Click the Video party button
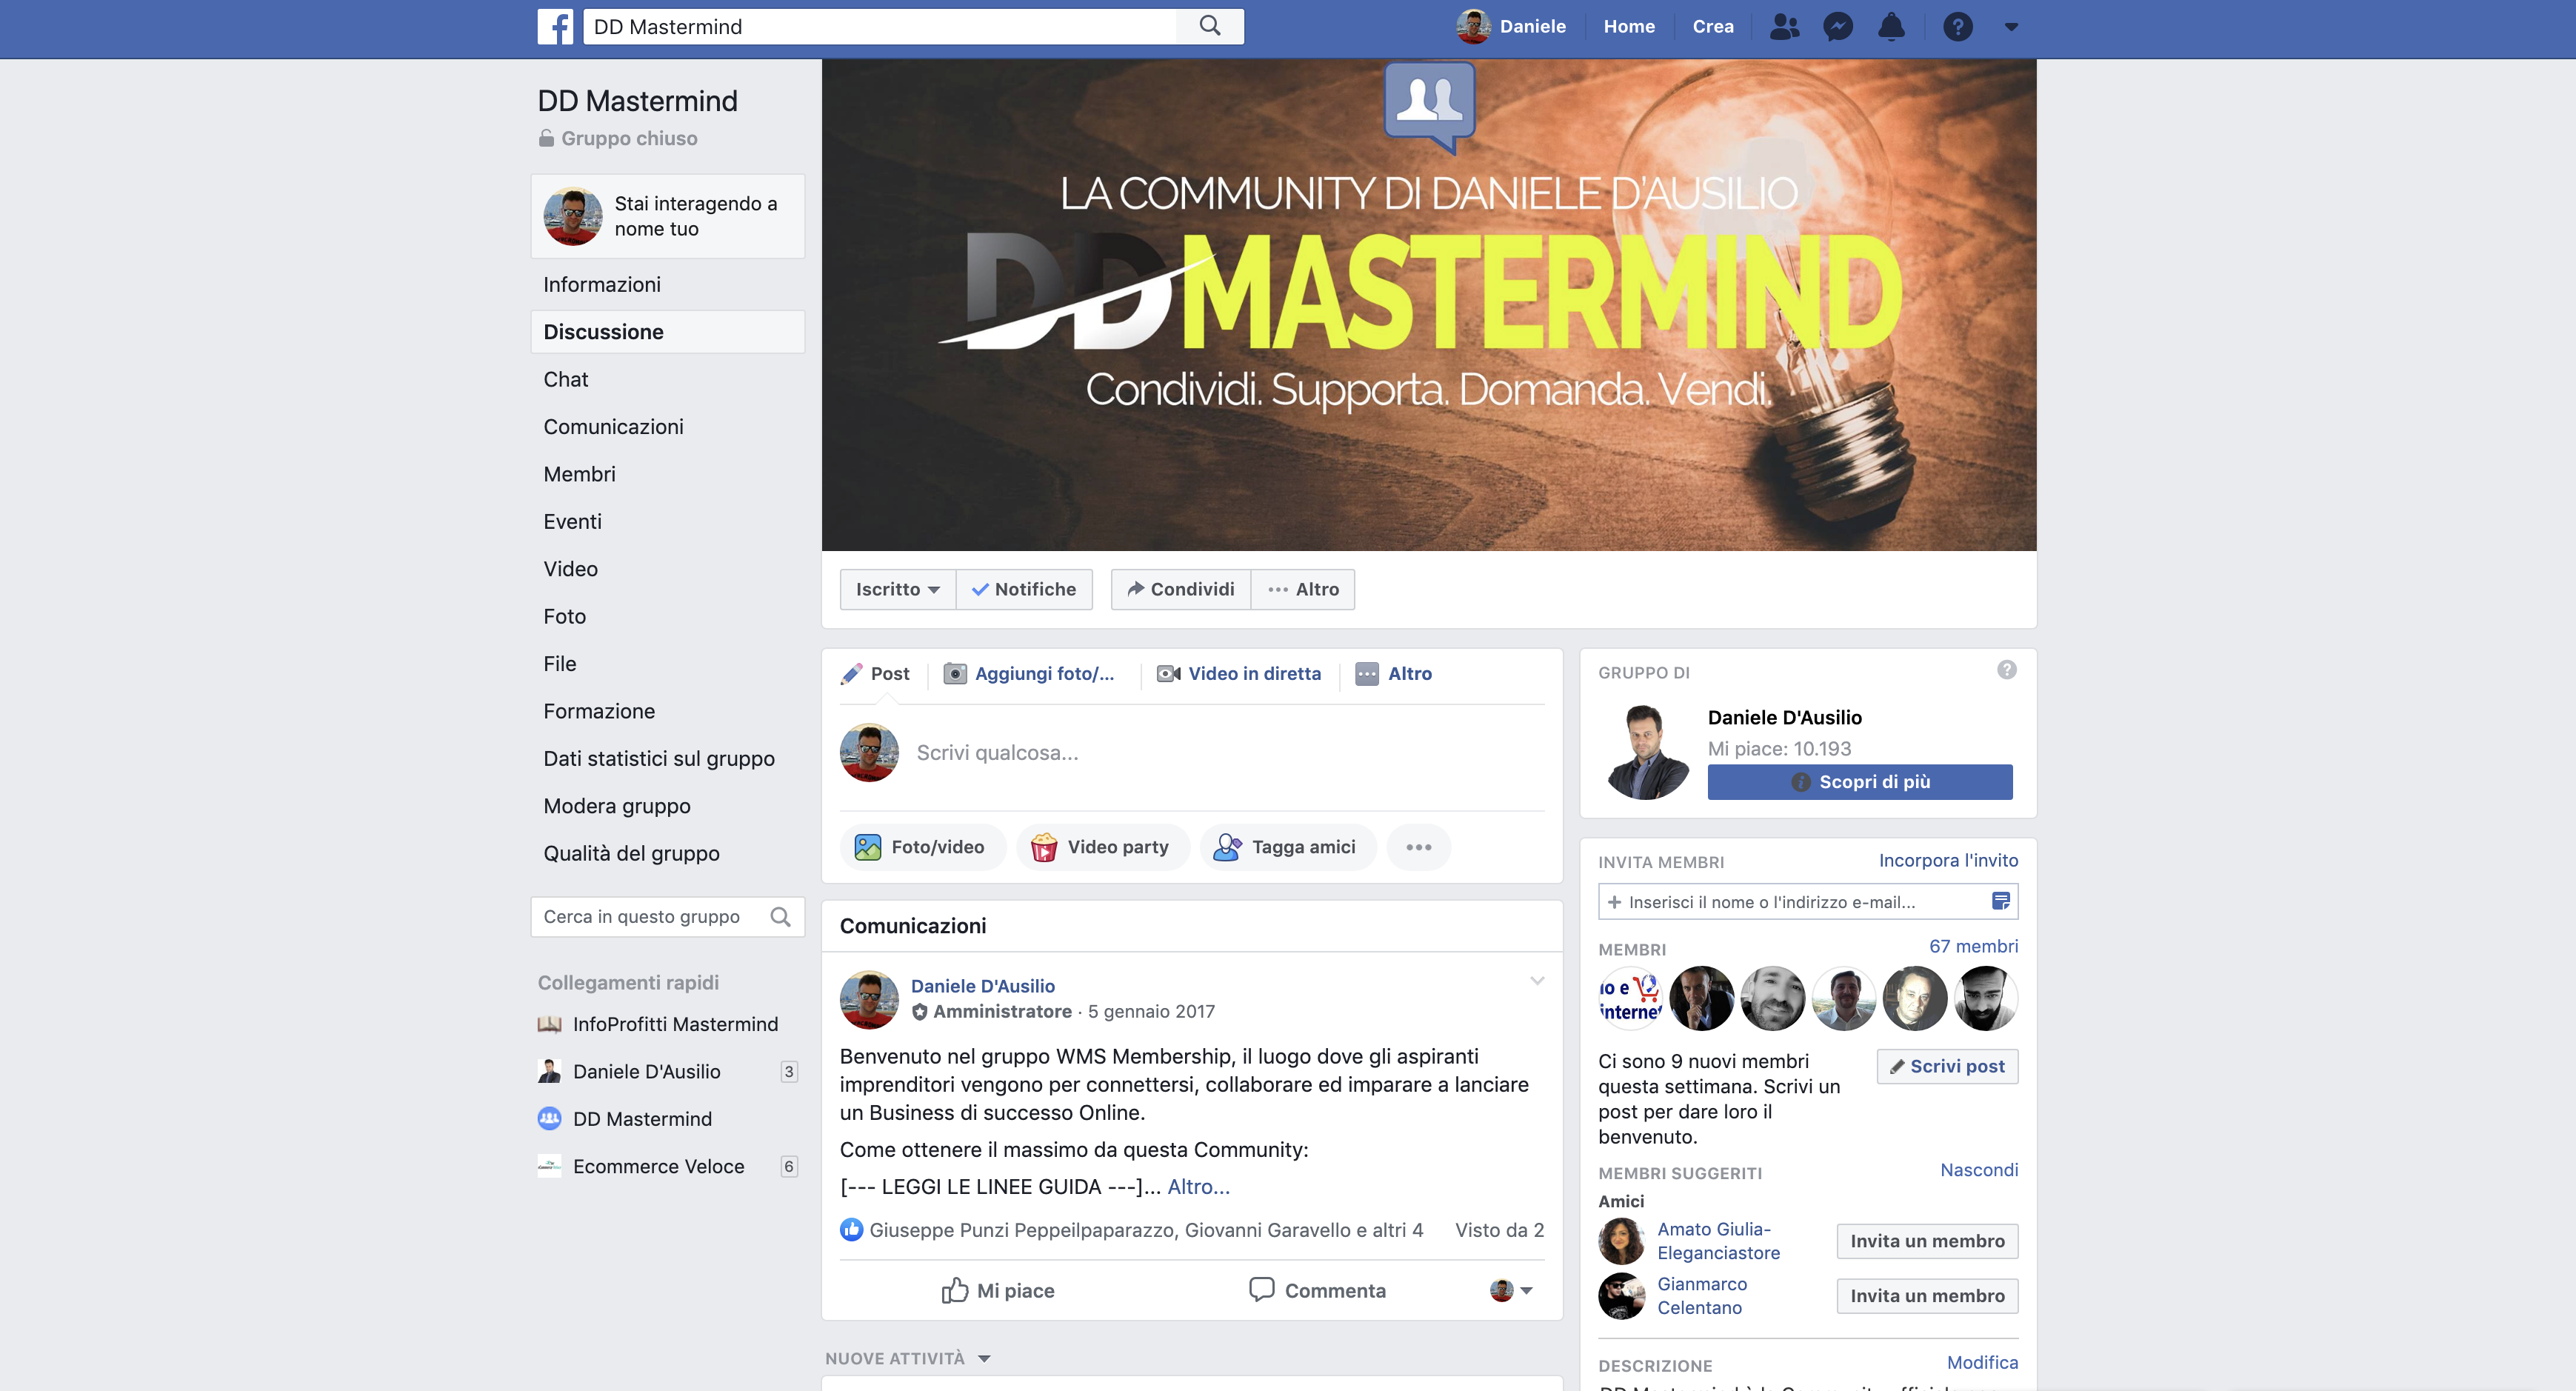2576x1391 pixels. tap(1102, 847)
